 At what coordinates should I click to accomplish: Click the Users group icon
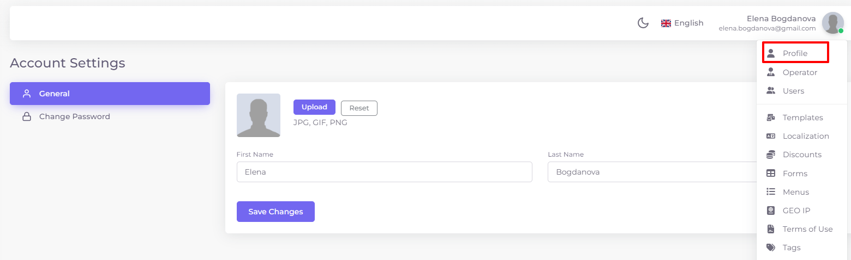click(771, 91)
